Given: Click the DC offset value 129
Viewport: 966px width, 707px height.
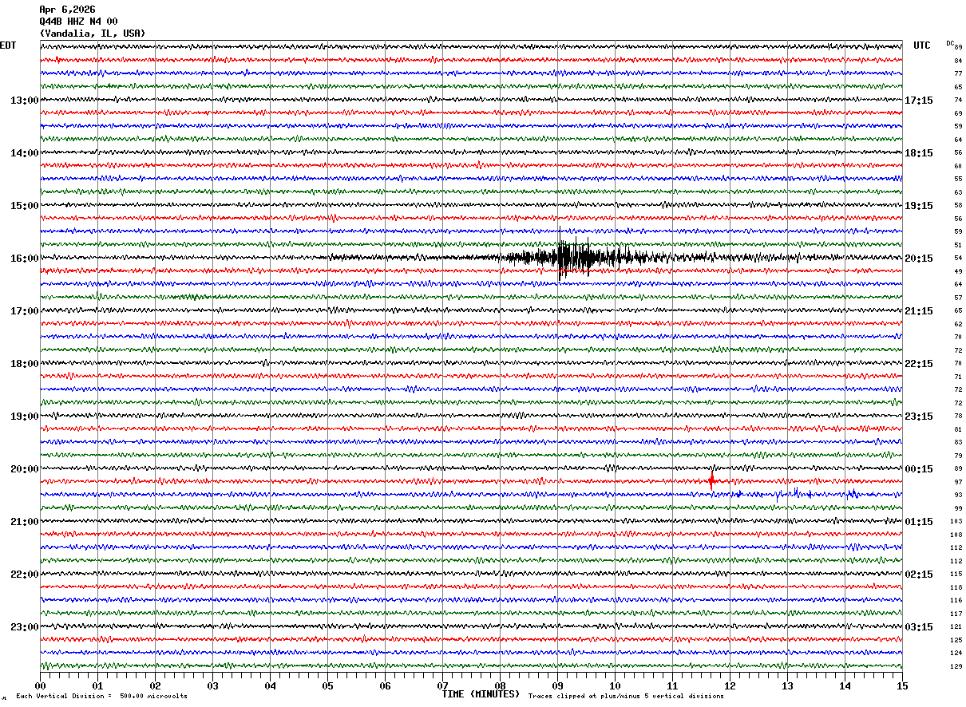Looking at the screenshot, I should coord(956,666).
